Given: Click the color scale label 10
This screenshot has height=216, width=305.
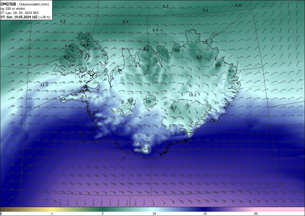Looking at the screenshot, I should tap(154, 214).
